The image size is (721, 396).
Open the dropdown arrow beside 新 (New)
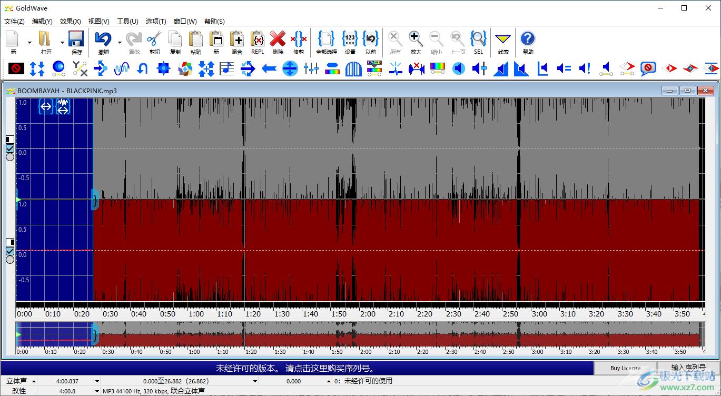[x=29, y=43]
